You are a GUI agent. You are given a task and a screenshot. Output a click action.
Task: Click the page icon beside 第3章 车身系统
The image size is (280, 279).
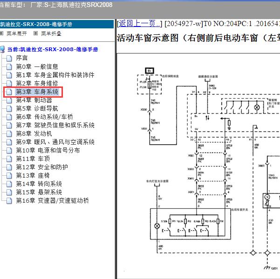[x=9, y=92]
